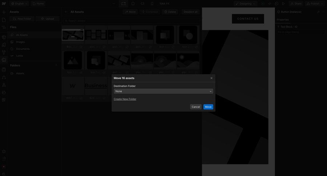The height and width of the screenshot is (176, 327).
Task: Switch to the Properties tab
Action: pos(283,20)
